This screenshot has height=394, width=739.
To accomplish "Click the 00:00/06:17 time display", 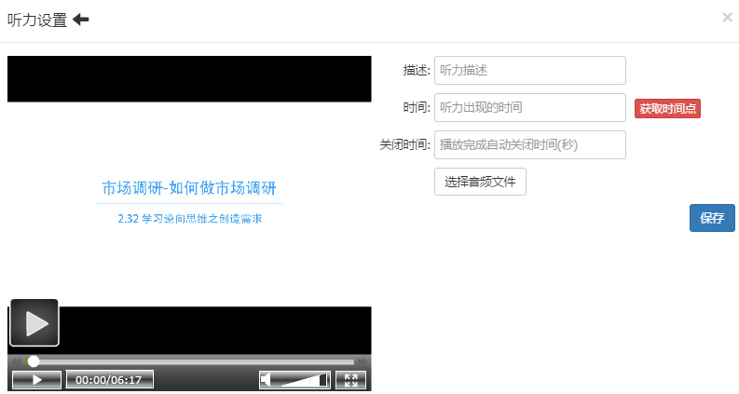I will click(x=109, y=380).
